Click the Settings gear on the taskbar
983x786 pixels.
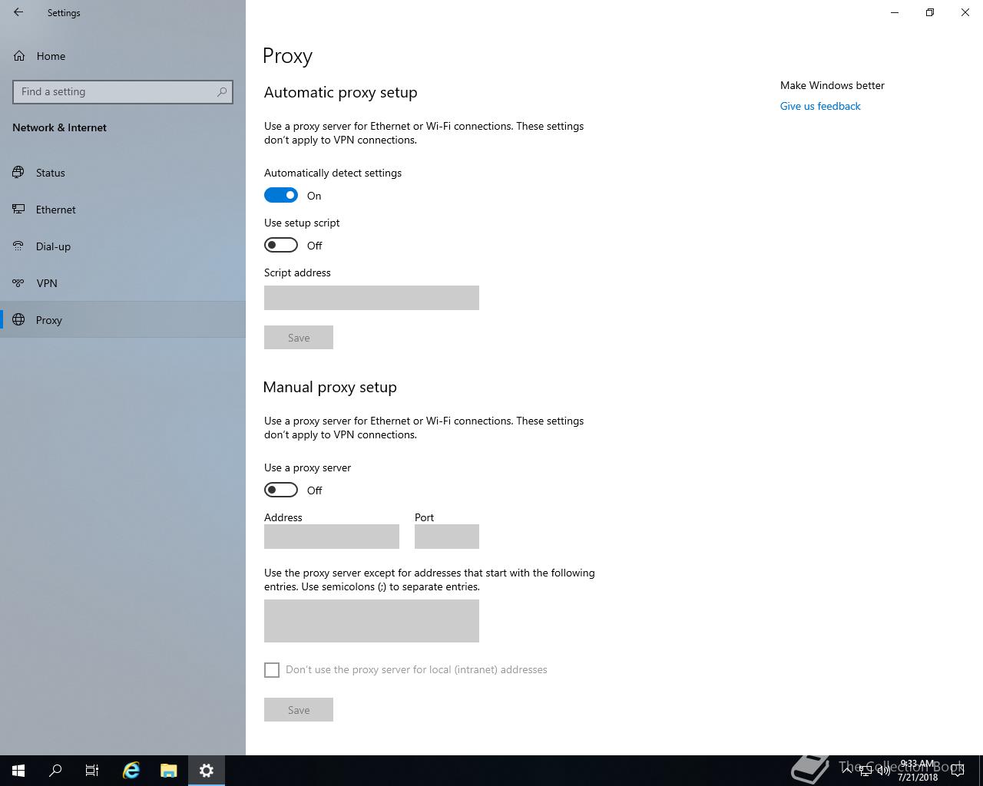[207, 771]
